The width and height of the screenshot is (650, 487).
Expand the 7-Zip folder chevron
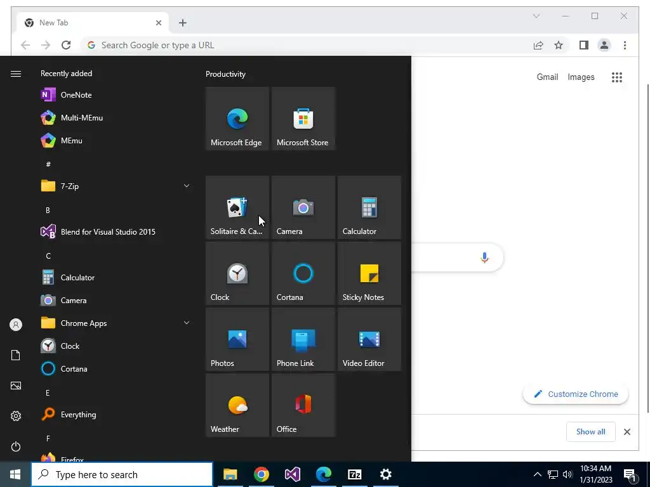[187, 186]
